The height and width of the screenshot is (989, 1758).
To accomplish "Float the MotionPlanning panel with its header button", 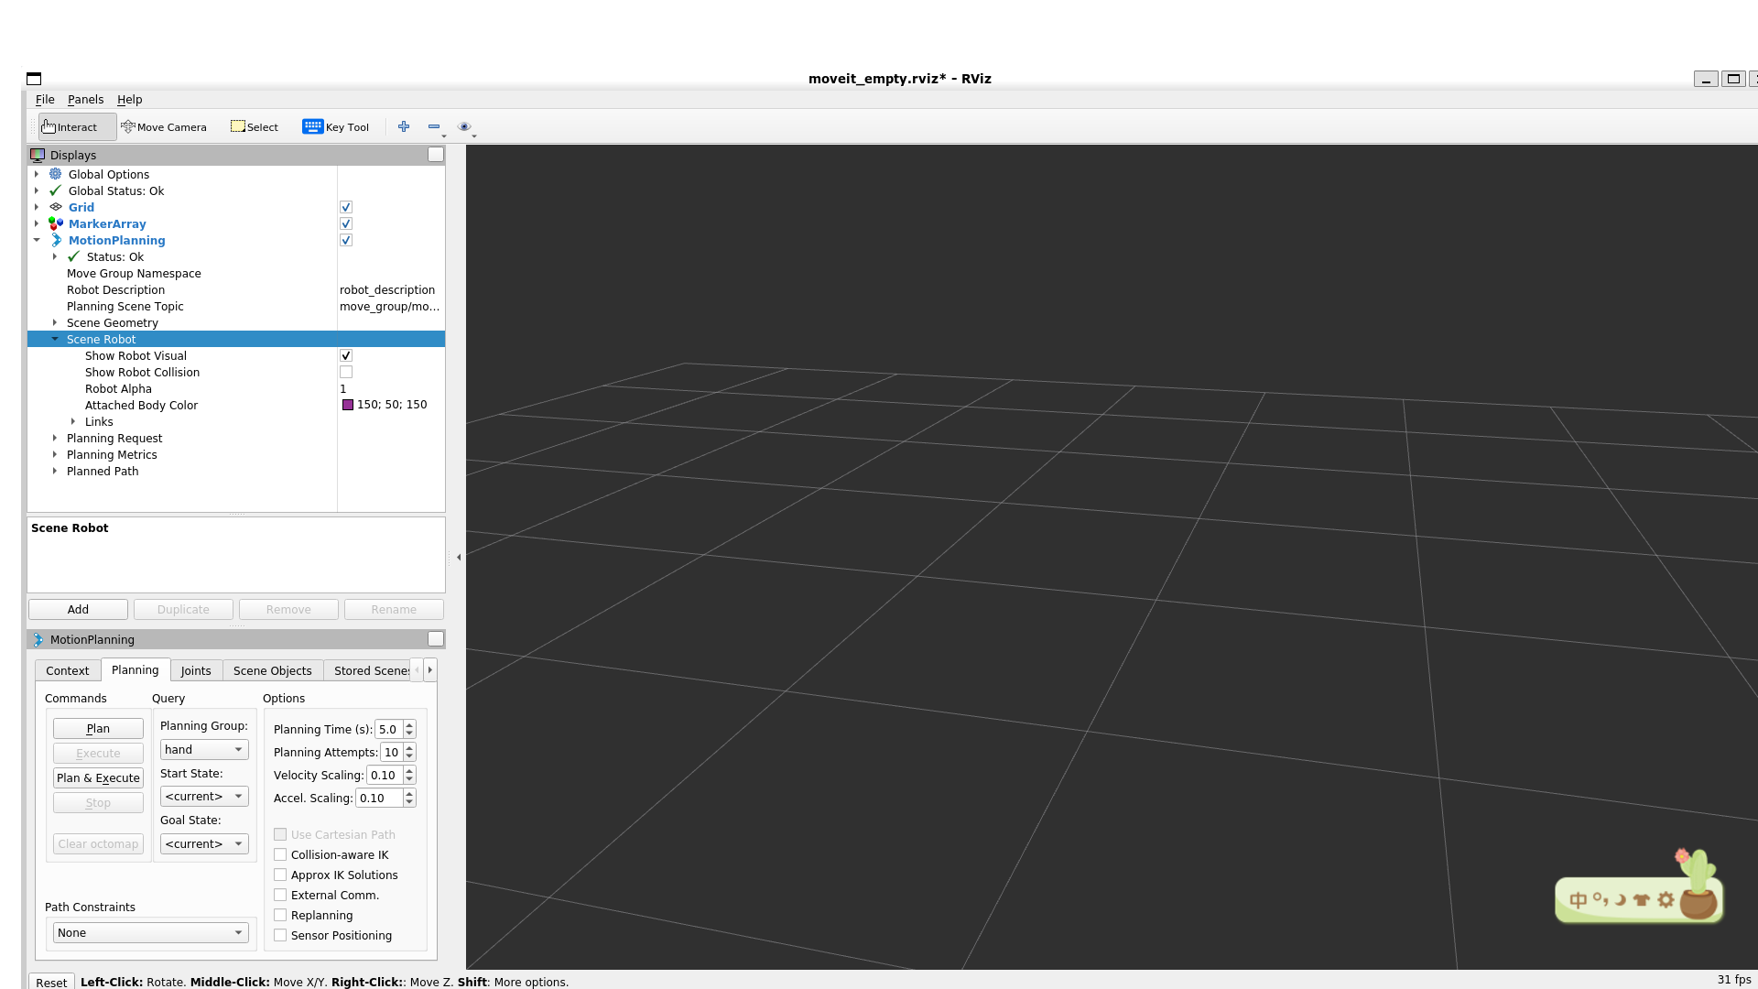I will coord(436,639).
